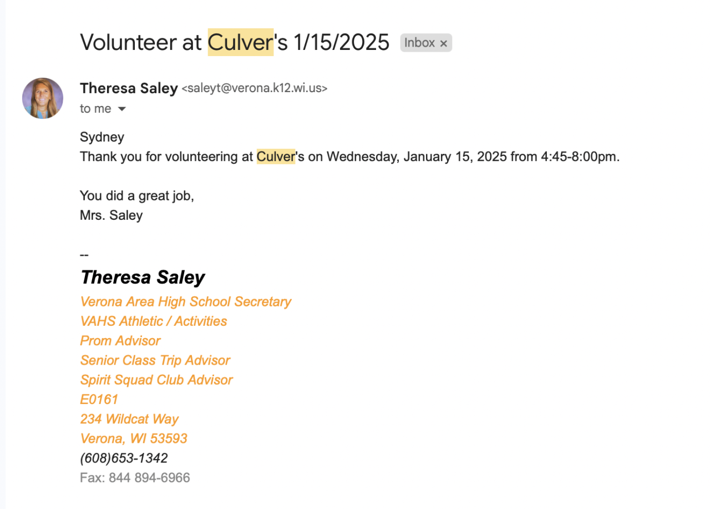Remove the Inbox label with the x

point(443,43)
